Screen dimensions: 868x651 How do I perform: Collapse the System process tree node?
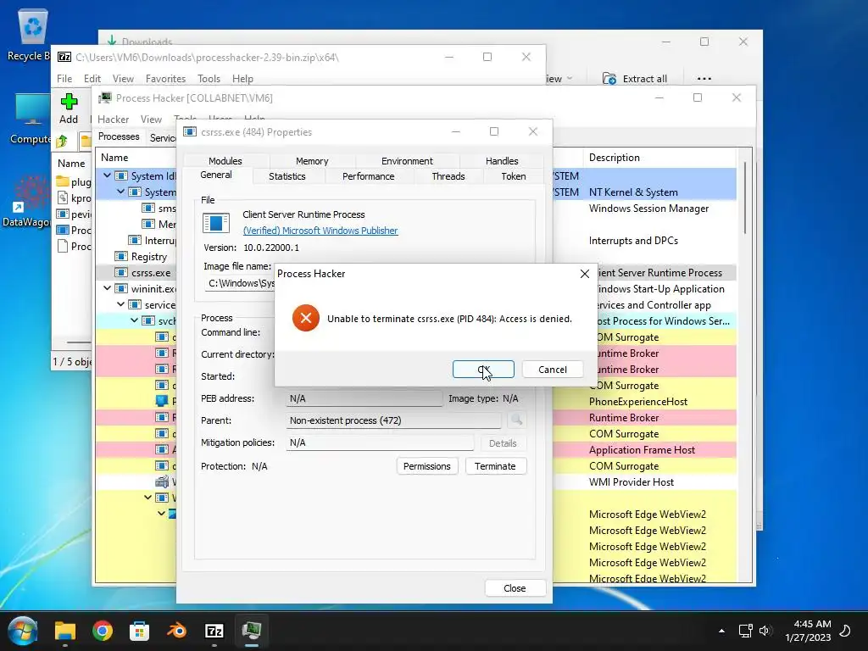pos(120,192)
